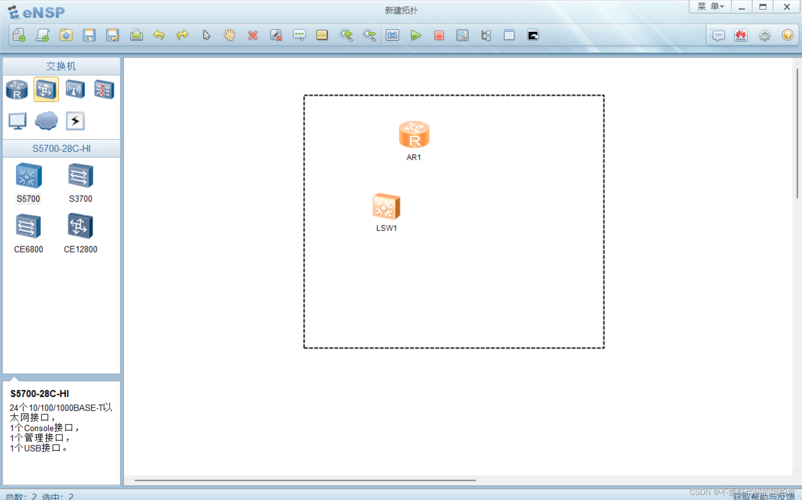Viewport: 802px width, 500px height.
Task: Toggle the grid display icon
Action: (509, 35)
